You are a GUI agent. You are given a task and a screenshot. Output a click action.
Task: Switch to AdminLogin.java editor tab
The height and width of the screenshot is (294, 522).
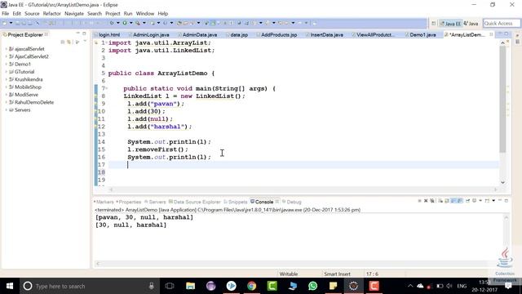pos(150,34)
